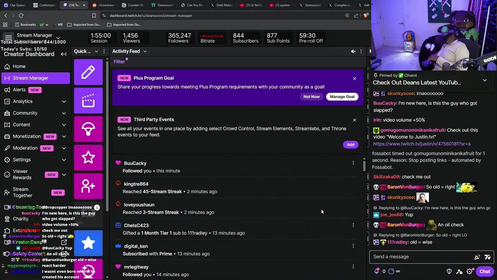
Task: Click Manage Goal button
Action: click(x=342, y=96)
